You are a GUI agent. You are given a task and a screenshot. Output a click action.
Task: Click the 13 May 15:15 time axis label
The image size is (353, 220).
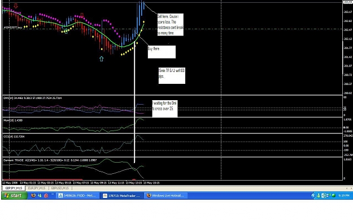151,183
